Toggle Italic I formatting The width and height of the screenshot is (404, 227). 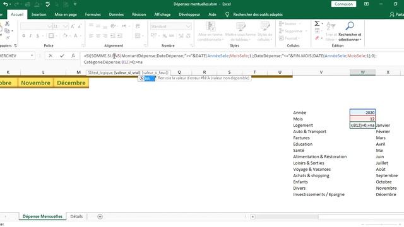click(31, 36)
